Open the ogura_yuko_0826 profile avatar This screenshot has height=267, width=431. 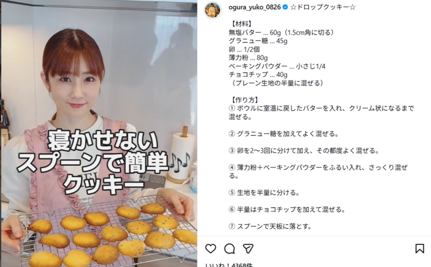[213, 11]
